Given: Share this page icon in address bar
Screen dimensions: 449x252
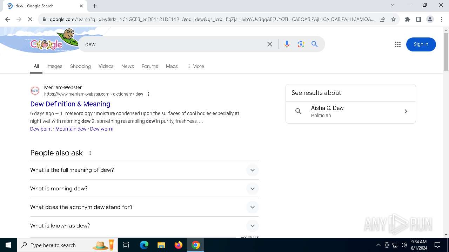Looking at the screenshot, I should tap(382, 19).
